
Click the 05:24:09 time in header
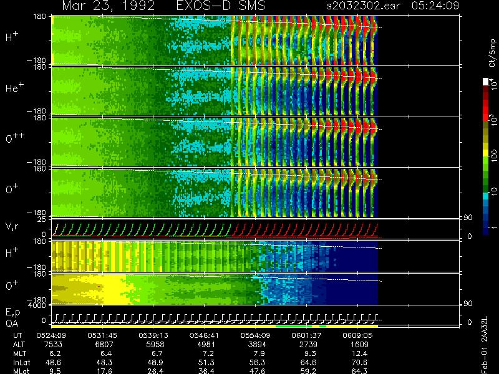point(435,6)
